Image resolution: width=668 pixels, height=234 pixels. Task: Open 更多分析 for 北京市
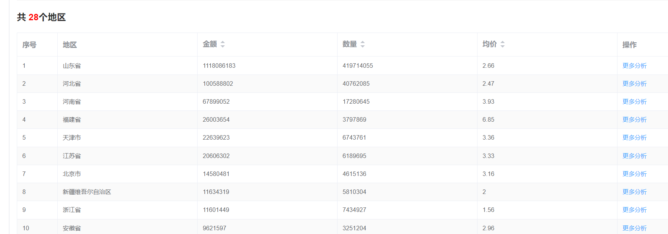pos(634,174)
